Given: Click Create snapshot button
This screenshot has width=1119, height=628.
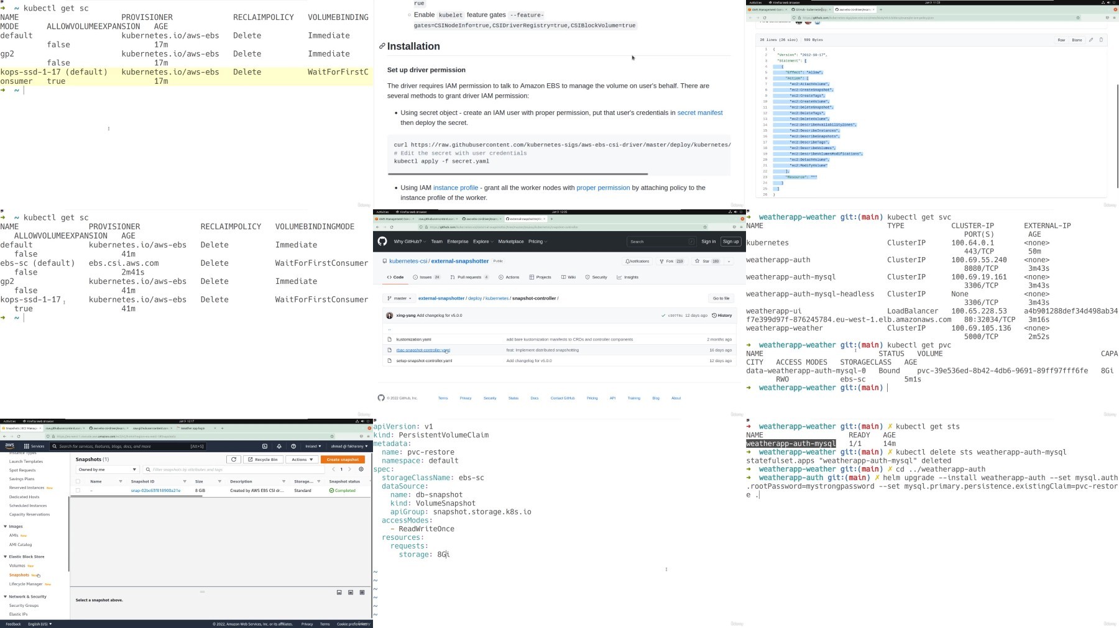Looking at the screenshot, I should (343, 460).
